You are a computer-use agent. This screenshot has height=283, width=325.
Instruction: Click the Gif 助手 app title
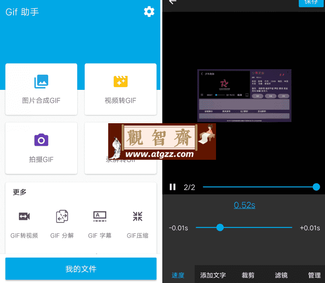(x=22, y=12)
